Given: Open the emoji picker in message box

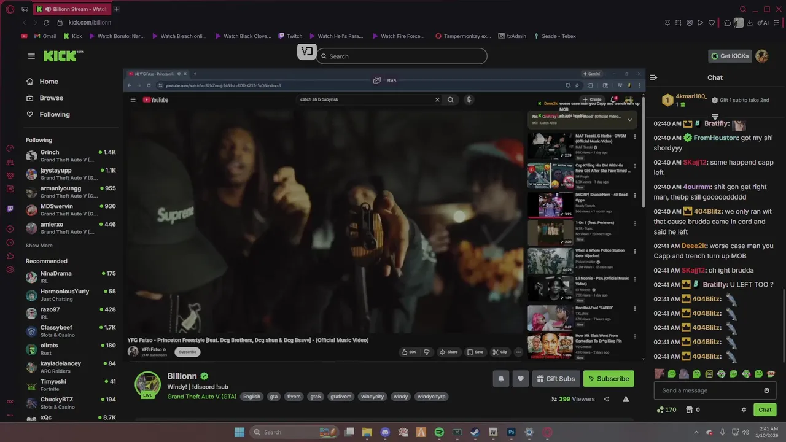Looking at the screenshot, I should tap(766, 390).
